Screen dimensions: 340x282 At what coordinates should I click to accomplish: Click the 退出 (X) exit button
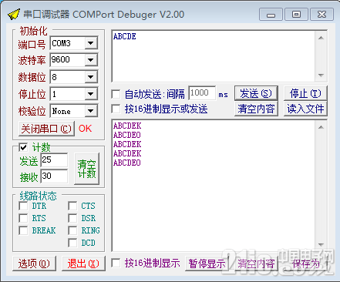[x=83, y=264]
